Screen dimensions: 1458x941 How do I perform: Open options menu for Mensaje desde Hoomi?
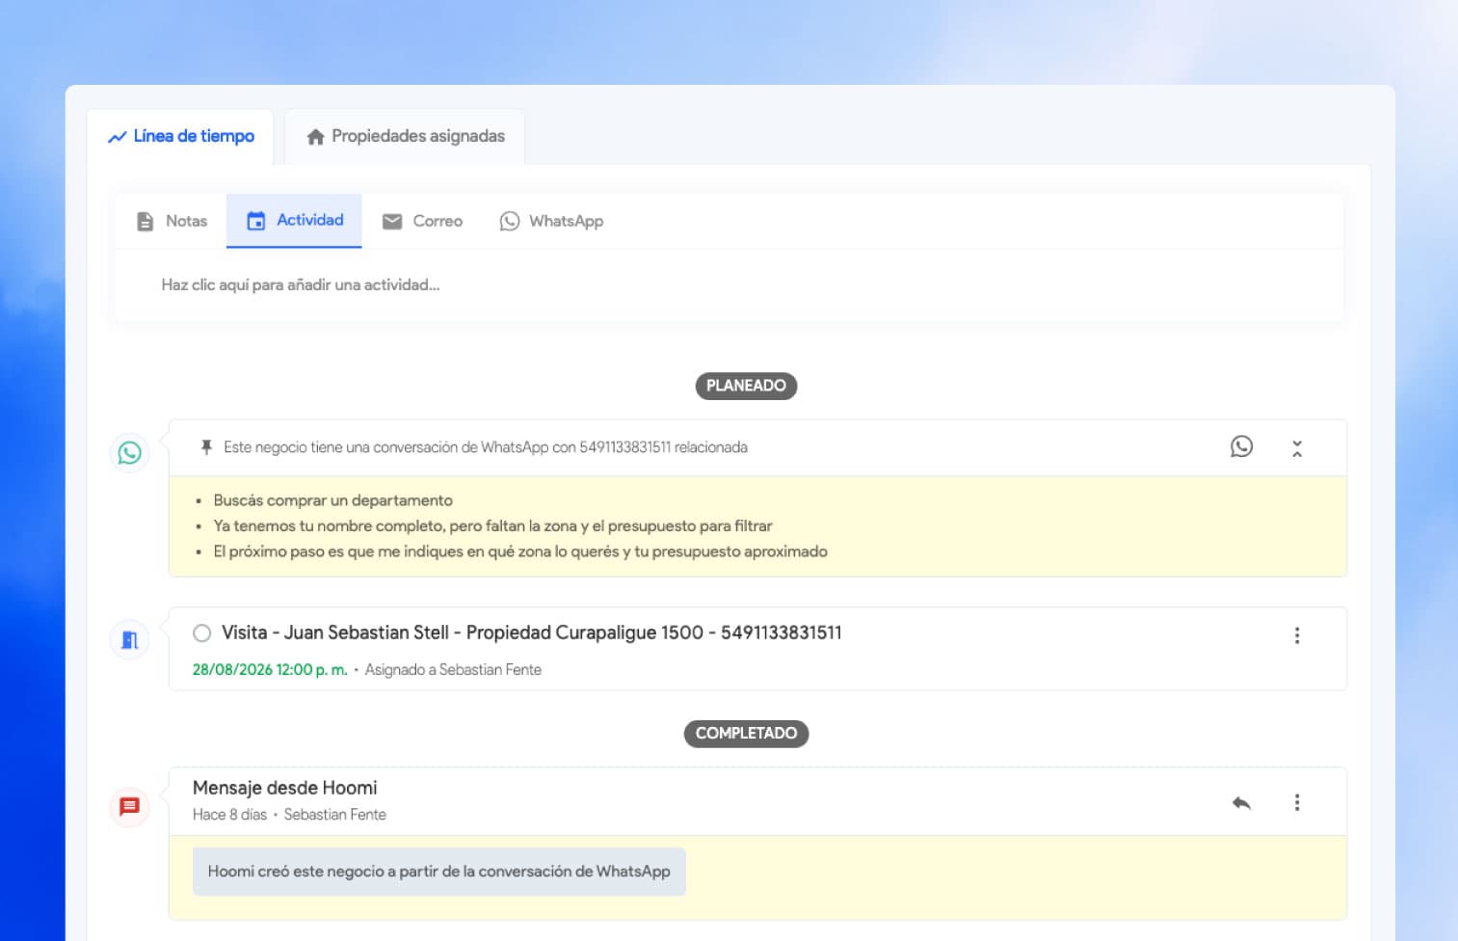(1297, 802)
